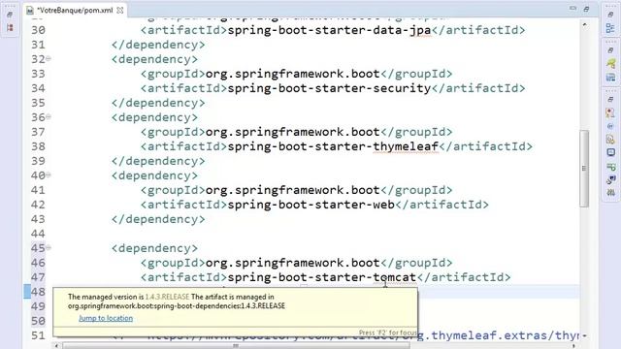Image resolution: width=621 pixels, height=349 pixels.
Task: Open the Declaration view icon
Action: (610, 140)
